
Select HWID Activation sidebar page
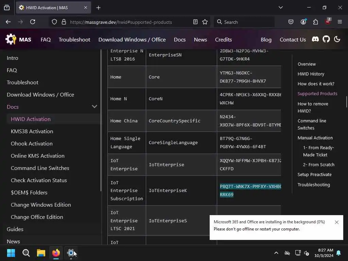point(31,119)
